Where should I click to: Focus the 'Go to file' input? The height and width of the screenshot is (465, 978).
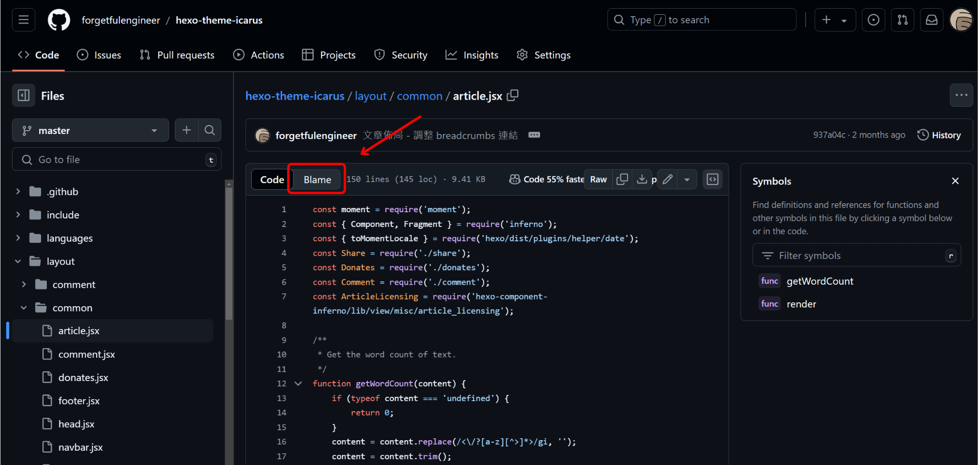point(117,159)
